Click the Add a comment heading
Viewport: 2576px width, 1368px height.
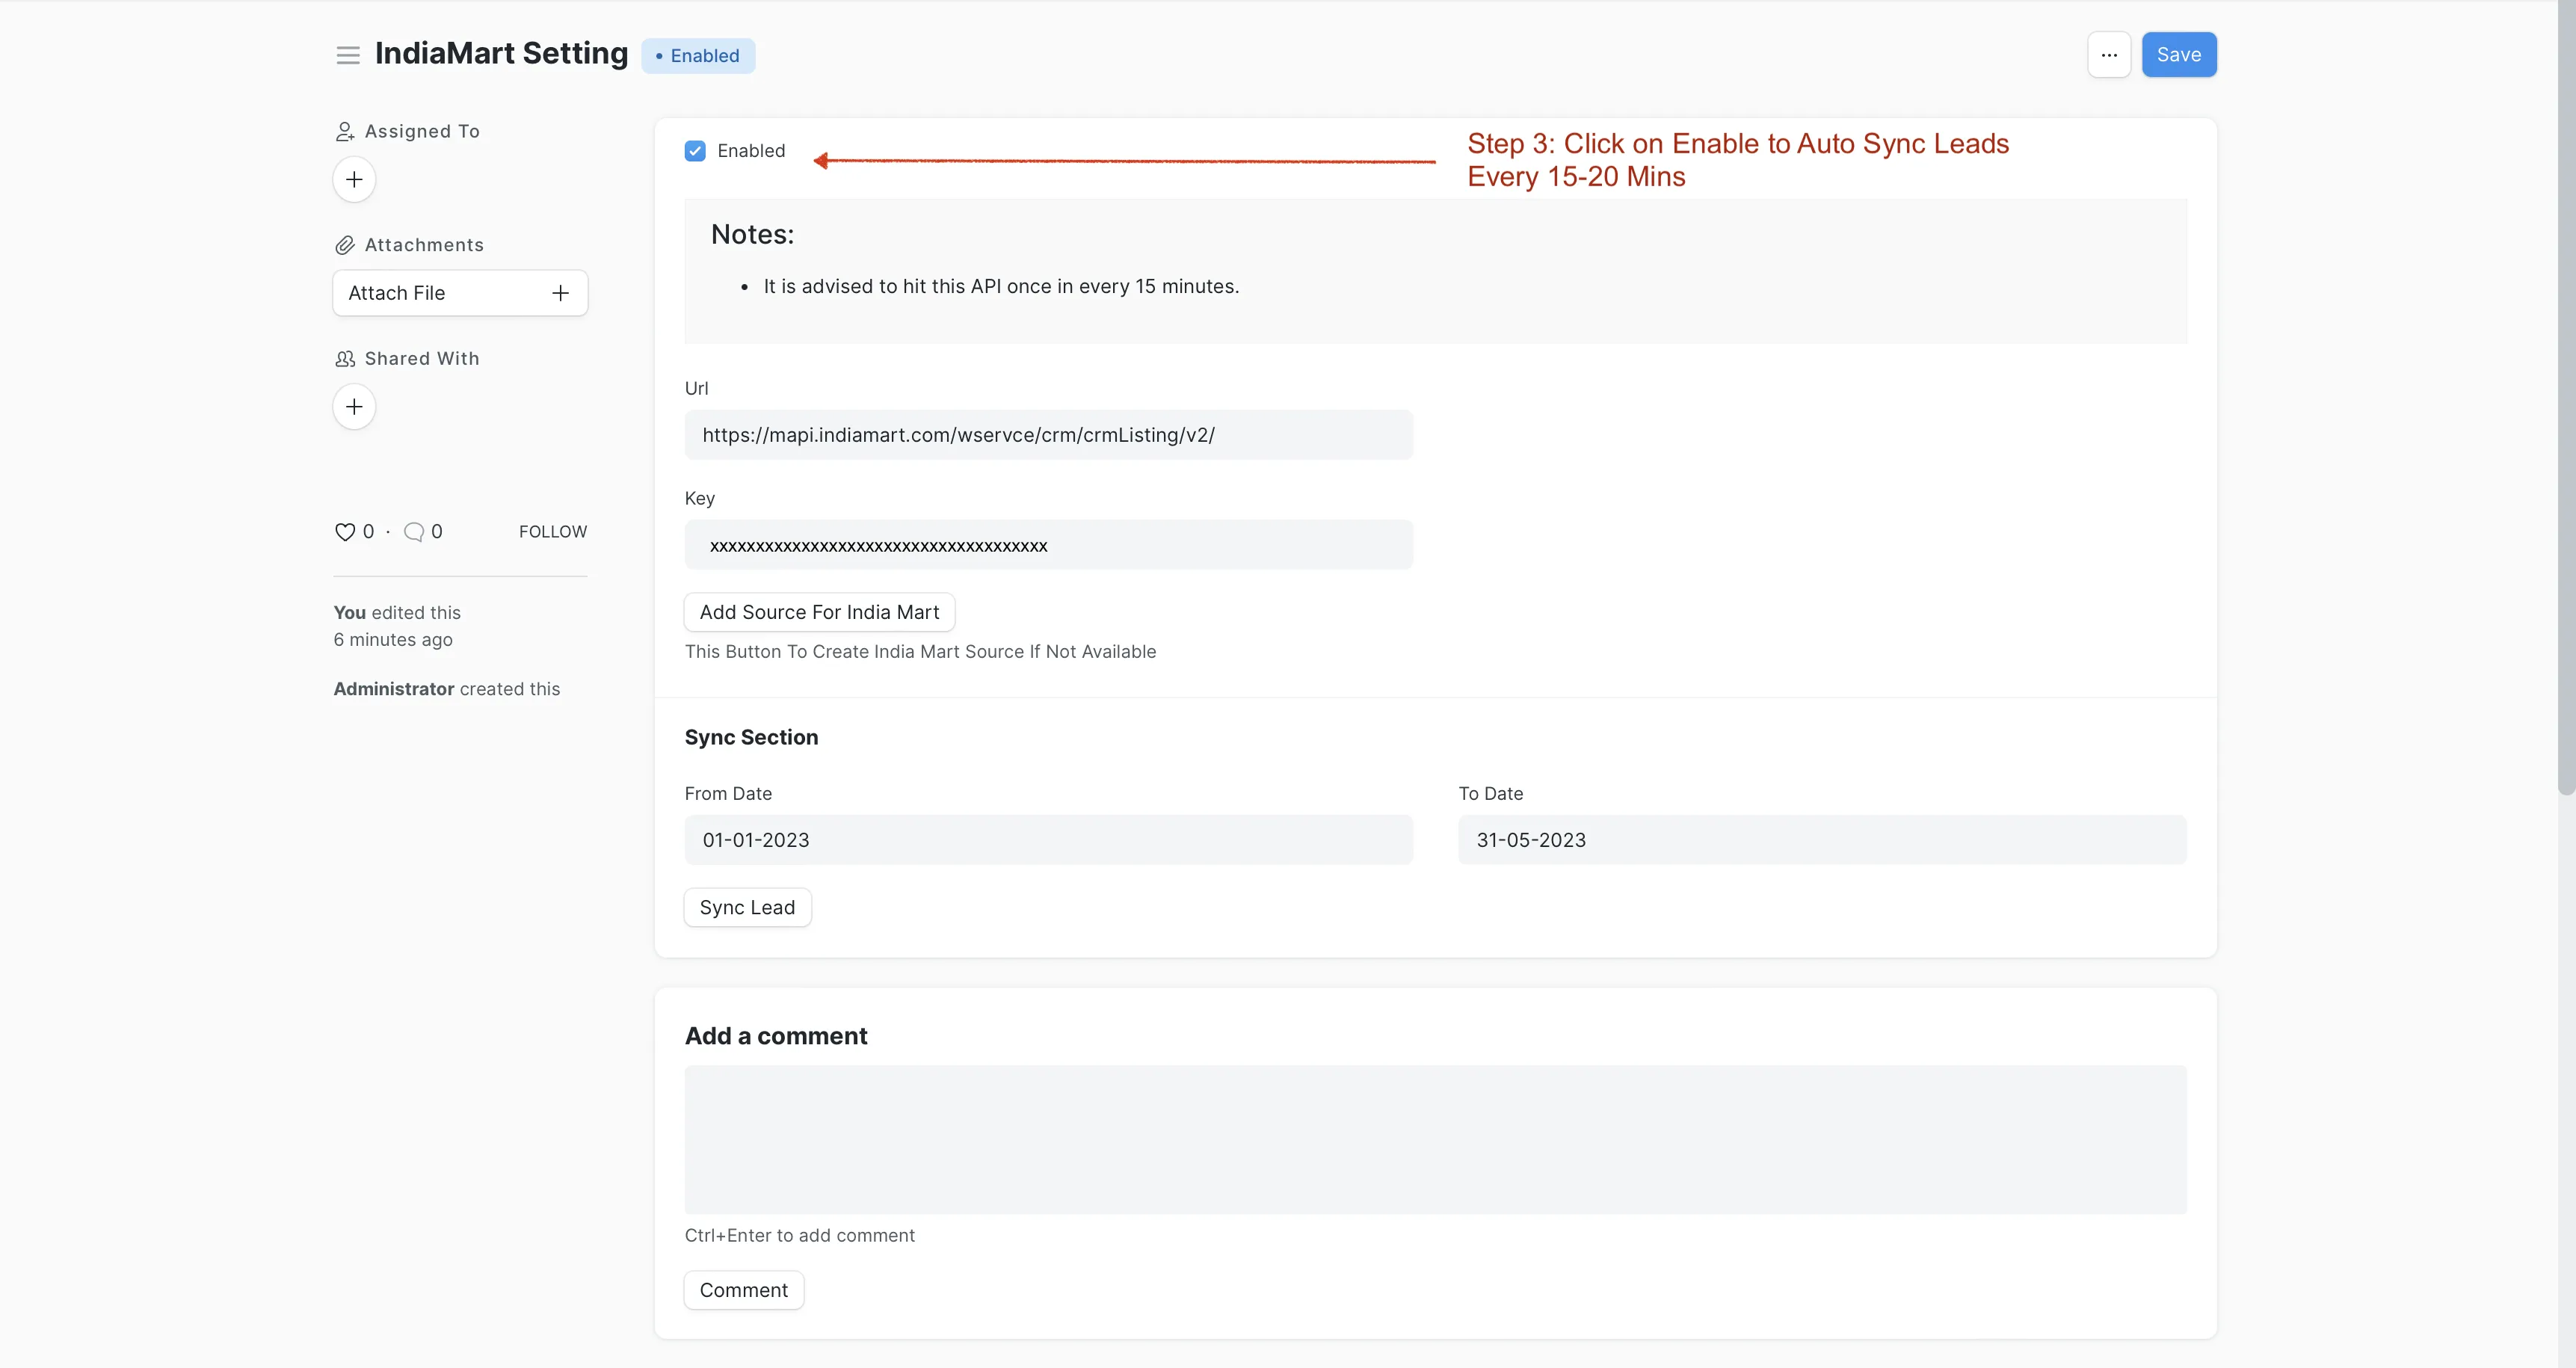776,1037
